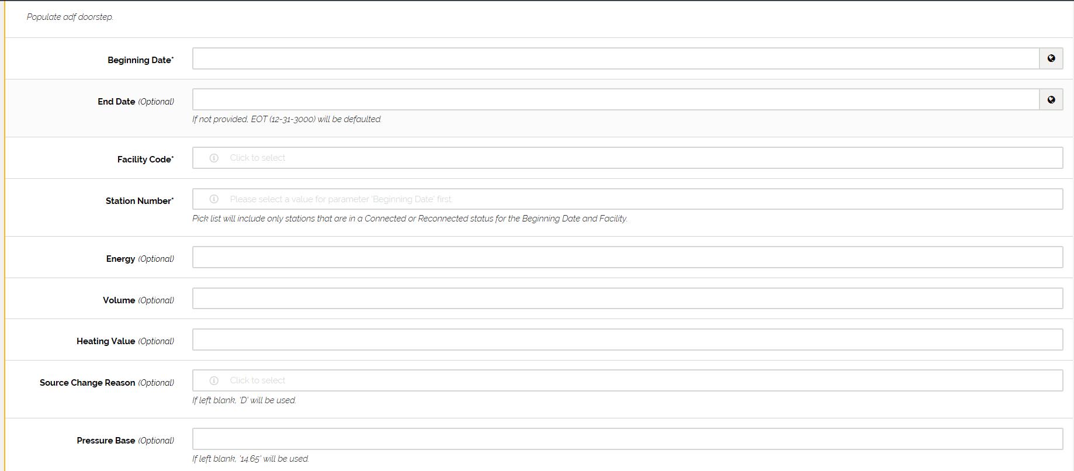This screenshot has height=471, width=1074.
Task: Click the 'Pressure Base' label text
Action: [x=106, y=441]
